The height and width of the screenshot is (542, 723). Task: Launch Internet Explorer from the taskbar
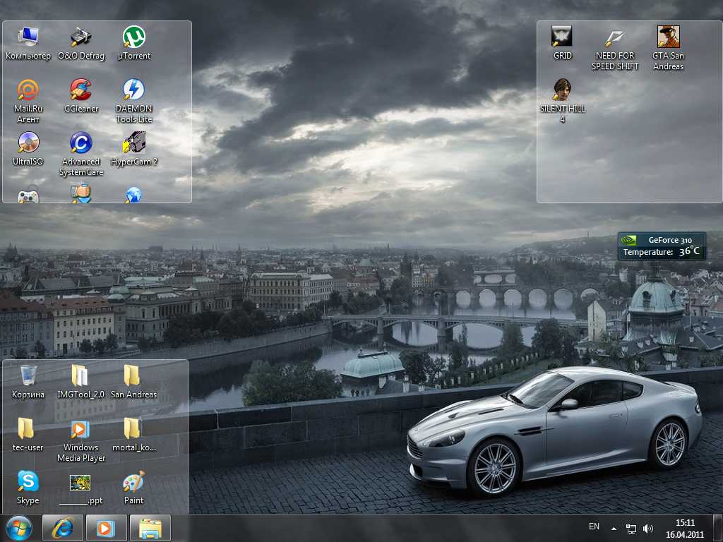coord(63,528)
